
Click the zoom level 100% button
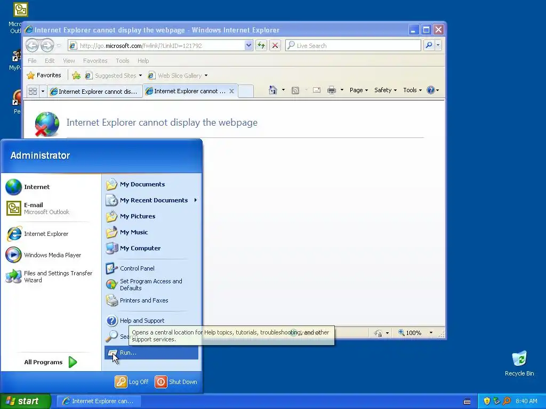409,333
